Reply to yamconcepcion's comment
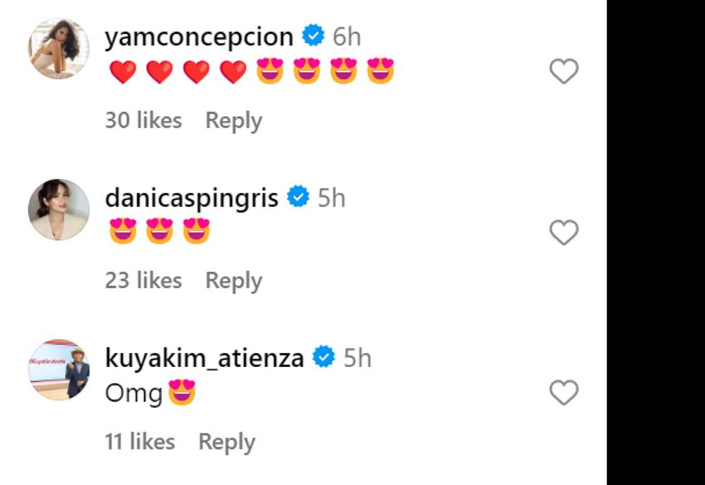The height and width of the screenshot is (485, 705). click(234, 120)
